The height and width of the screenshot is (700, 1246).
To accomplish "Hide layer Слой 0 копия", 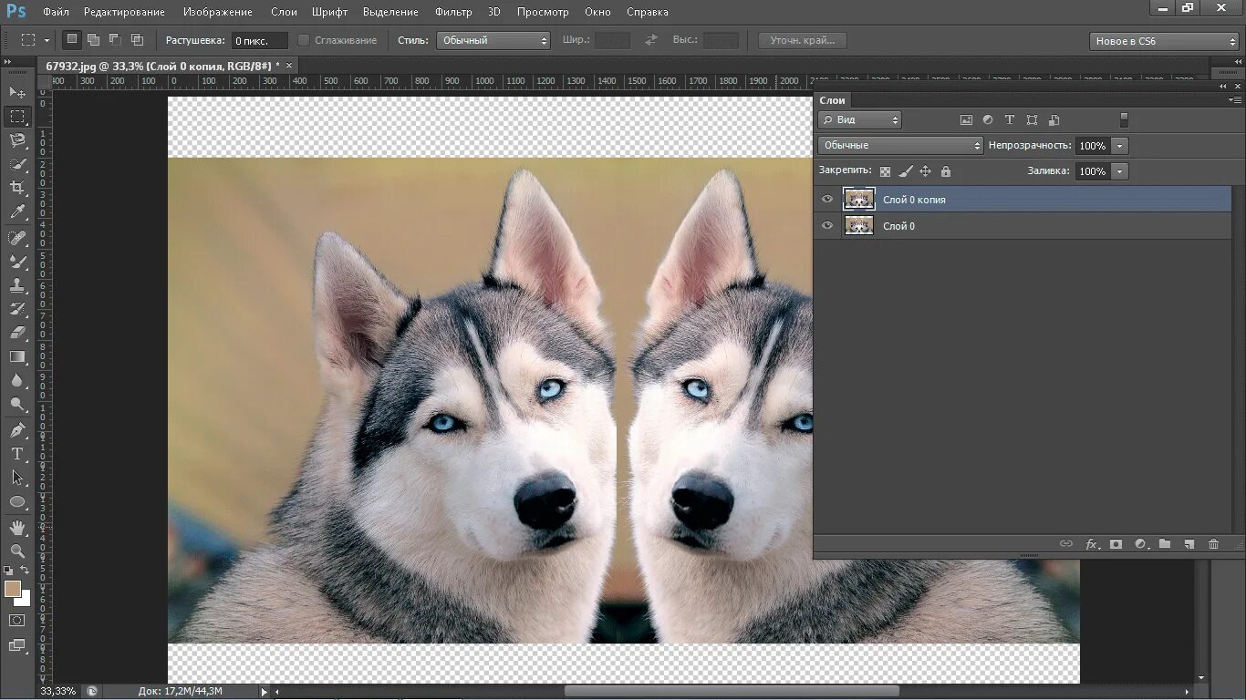I will [x=827, y=199].
